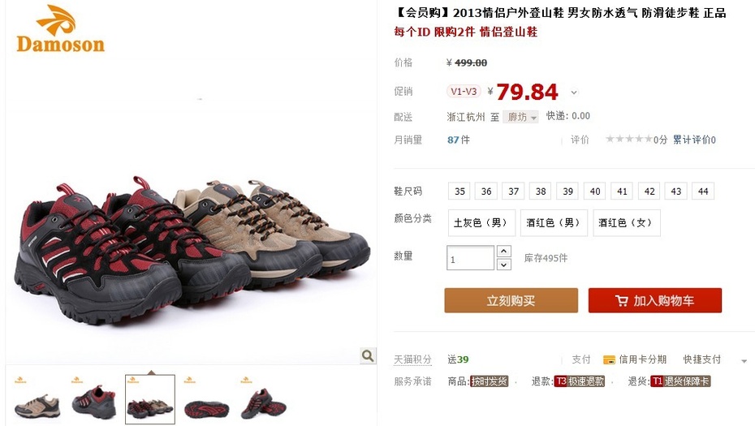Click the on-time delivery service badge

[x=489, y=381]
